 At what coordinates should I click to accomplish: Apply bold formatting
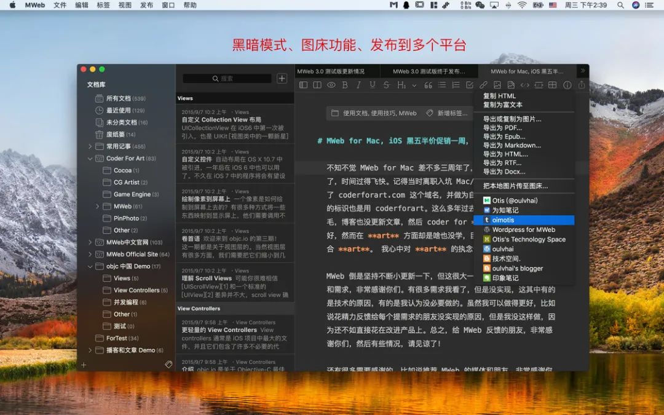tap(345, 85)
